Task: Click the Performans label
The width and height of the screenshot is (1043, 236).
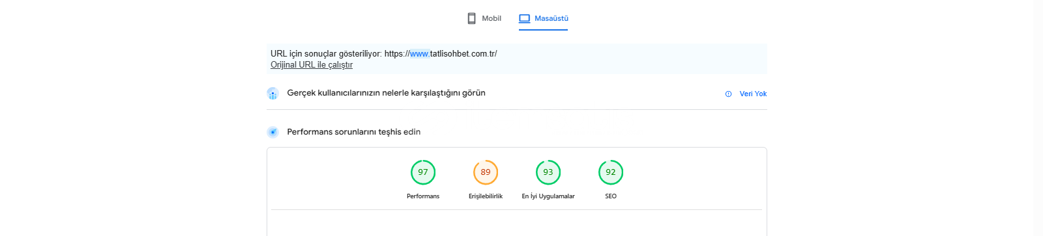Action: (x=423, y=196)
